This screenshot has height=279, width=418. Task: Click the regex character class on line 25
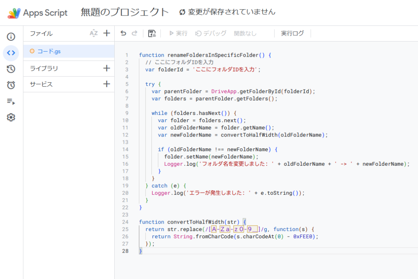pos(234,229)
